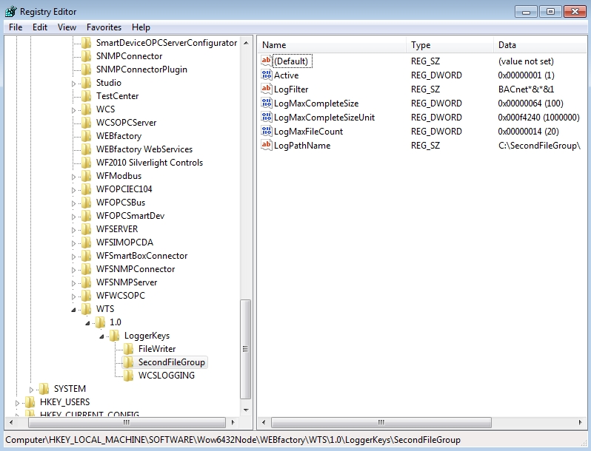Screen dimensions: 591x451
Task: Click the WEBfactory folder icon
Action: pyautogui.click(x=87, y=136)
